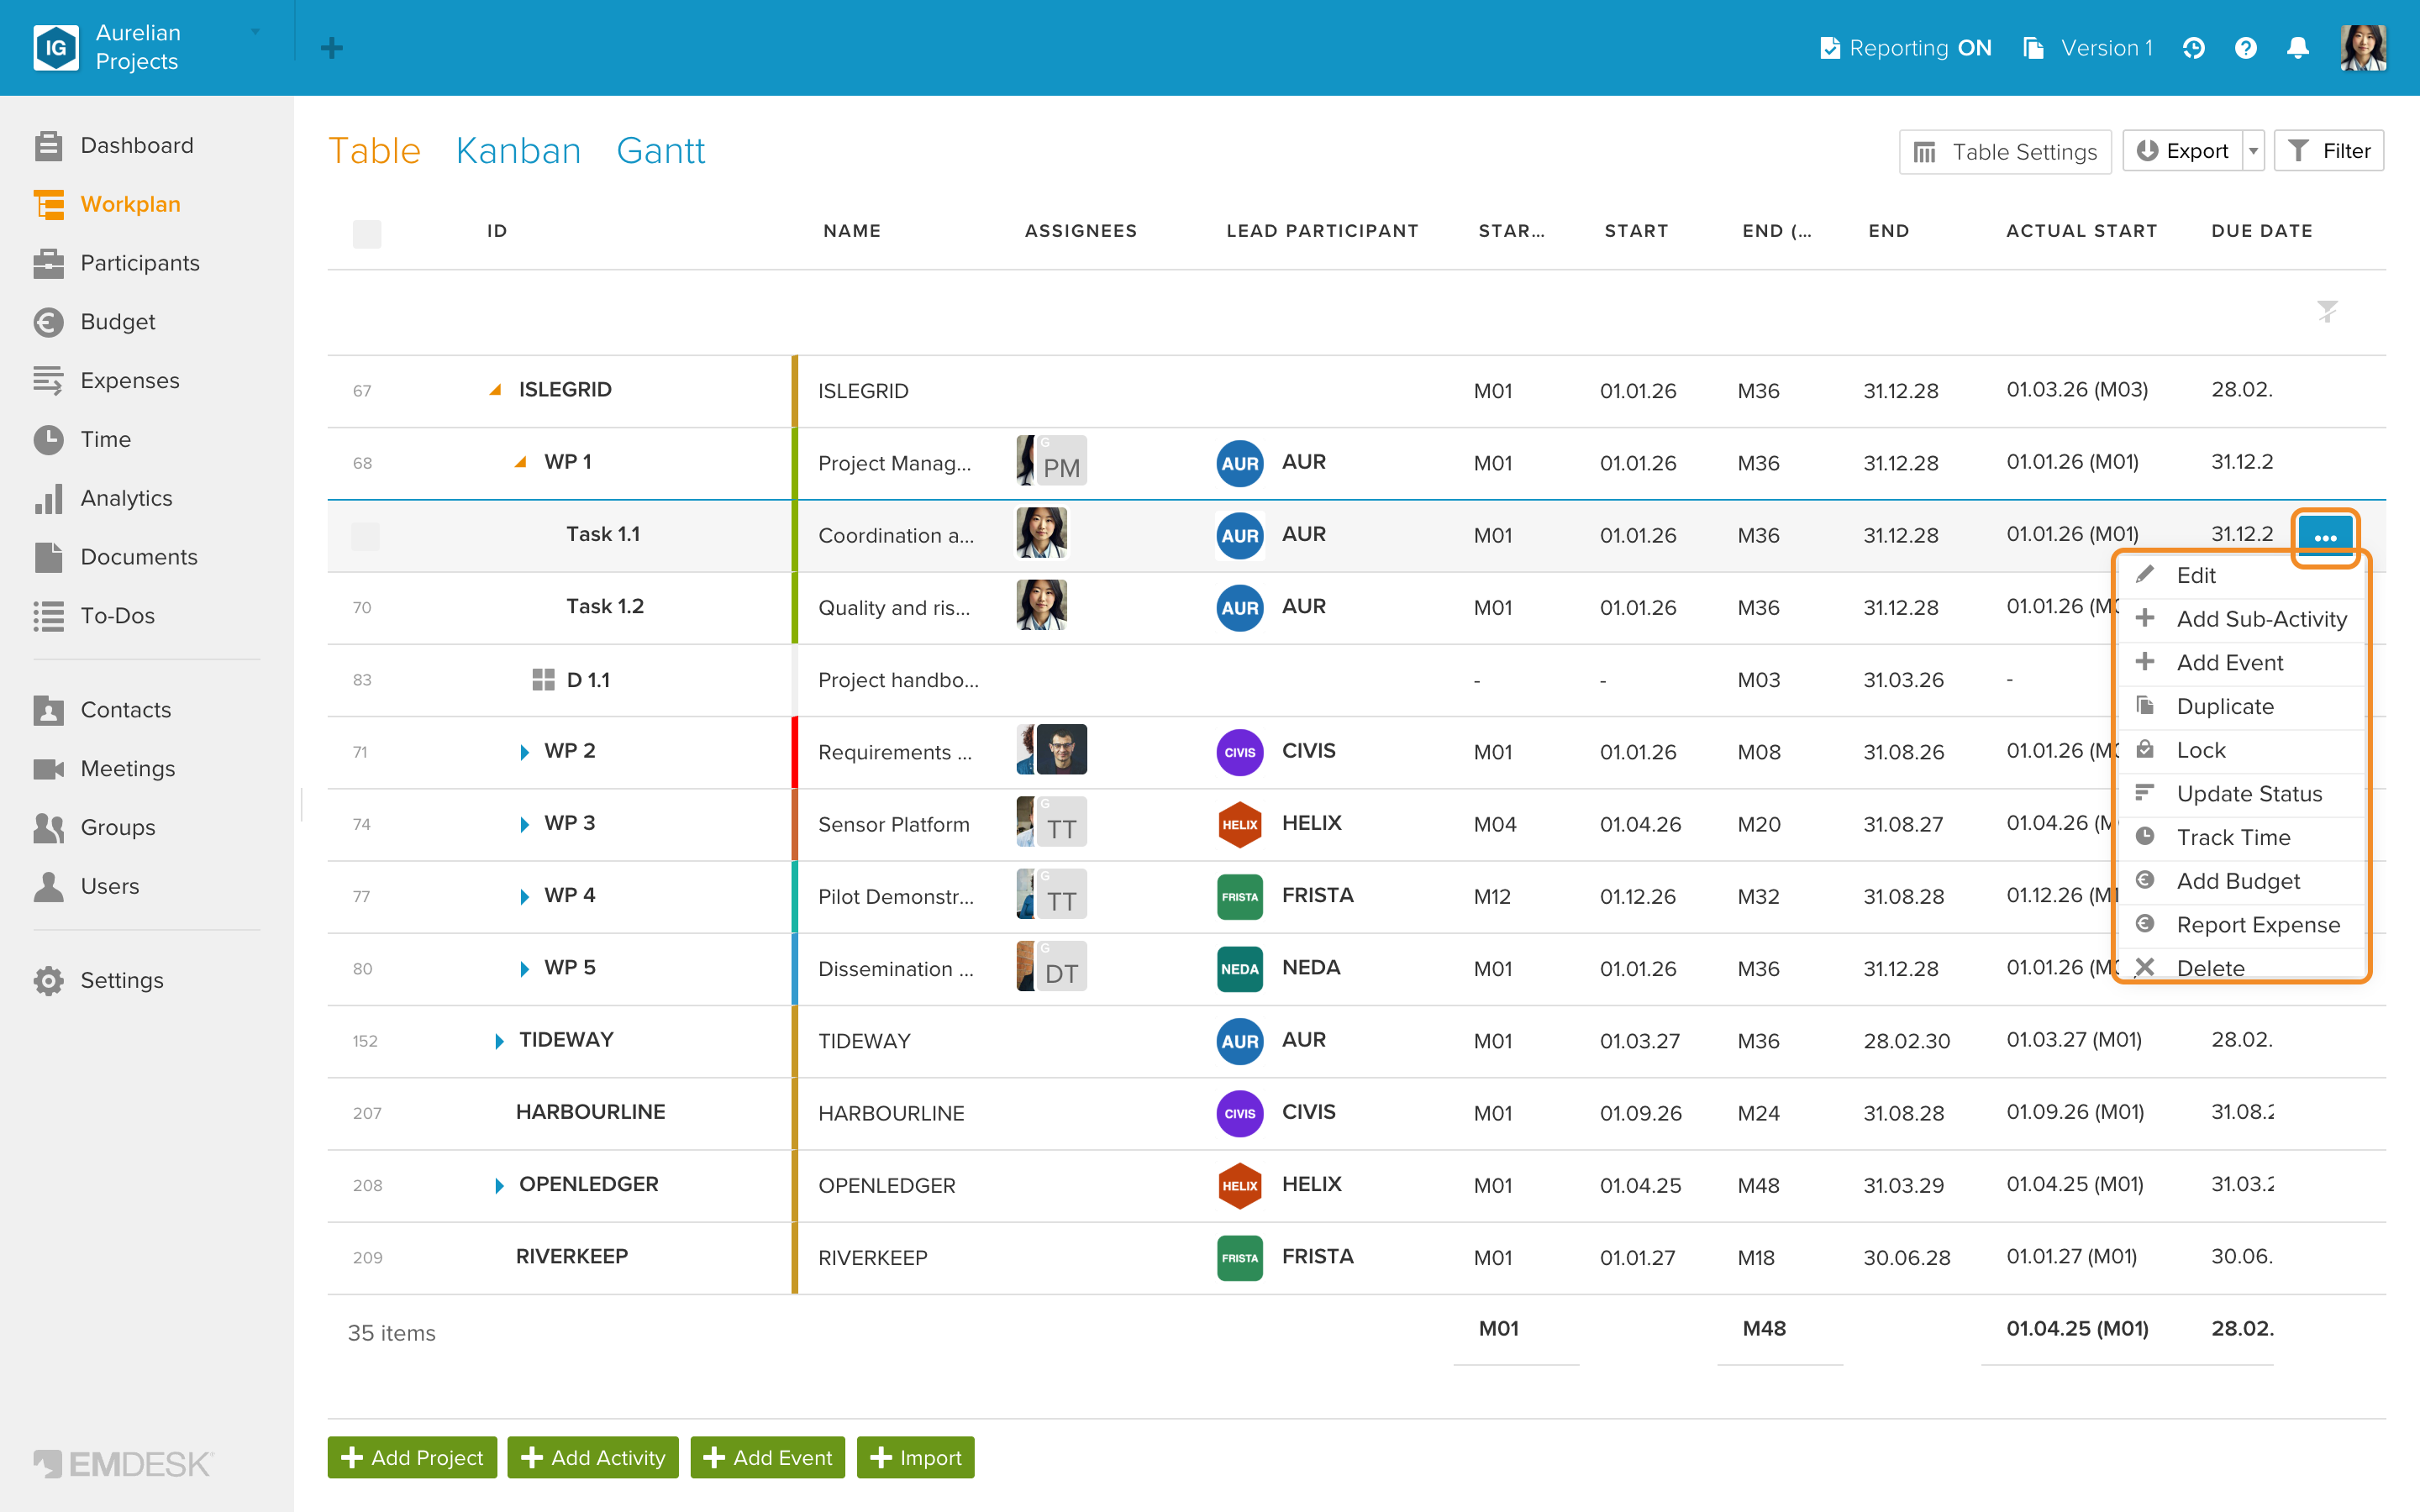Collapse the WP 1 work package
Viewport: 2420px width, 1512px height.
point(520,462)
